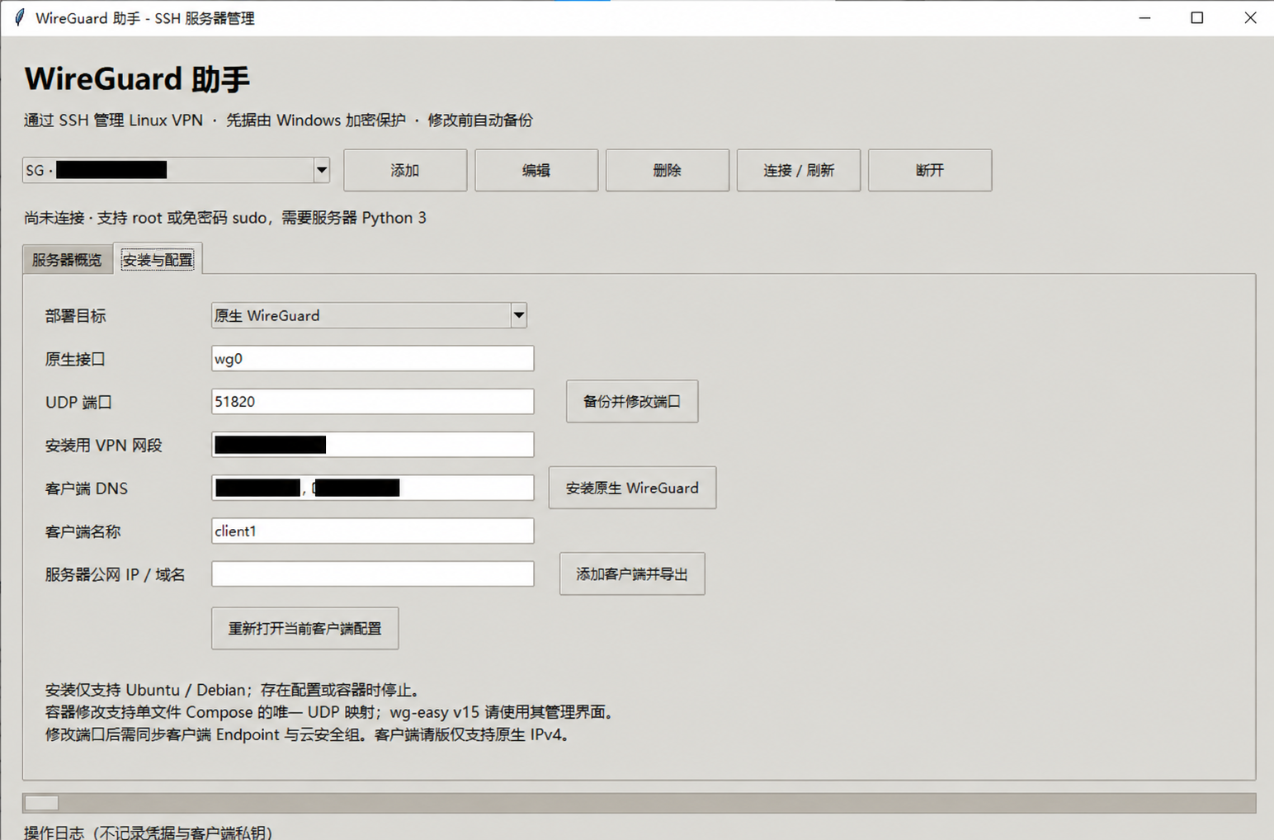1274x840 pixels.
Task: Click the 安装用 VPN 网段 input field
Action: (x=373, y=445)
